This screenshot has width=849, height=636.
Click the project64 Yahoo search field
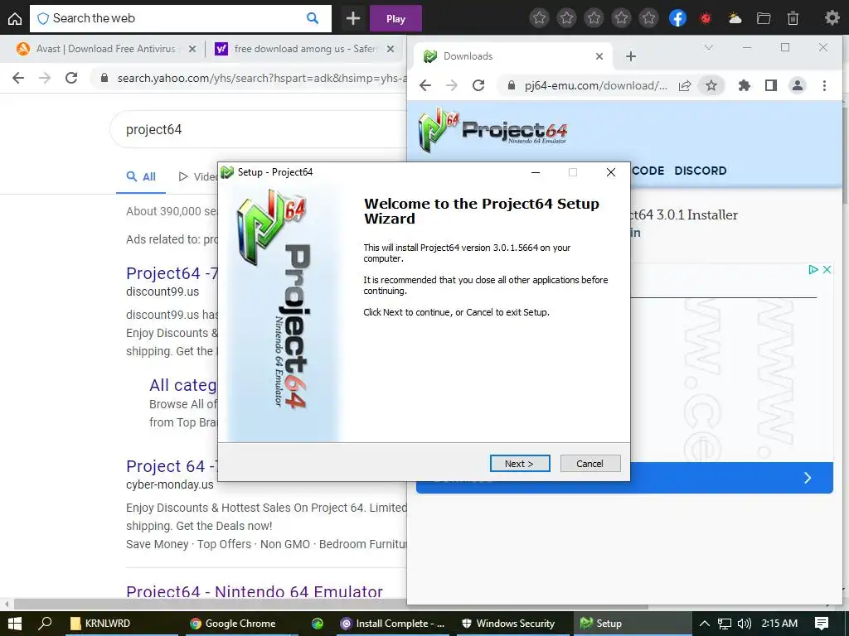point(260,129)
